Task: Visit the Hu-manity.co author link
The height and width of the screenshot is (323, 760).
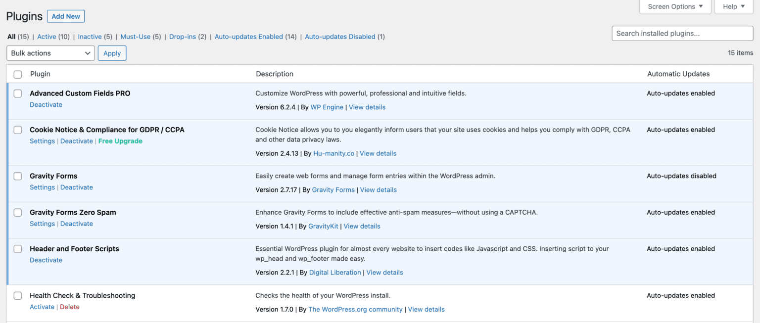Action: (x=334, y=153)
